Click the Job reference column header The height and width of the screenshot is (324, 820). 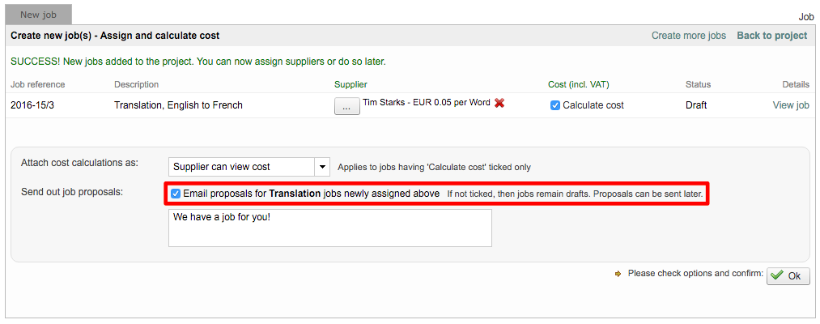click(x=38, y=84)
